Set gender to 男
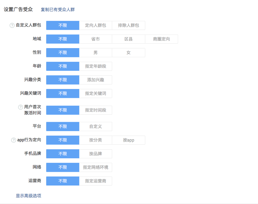The image size is (258, 204). coord(95,53)
